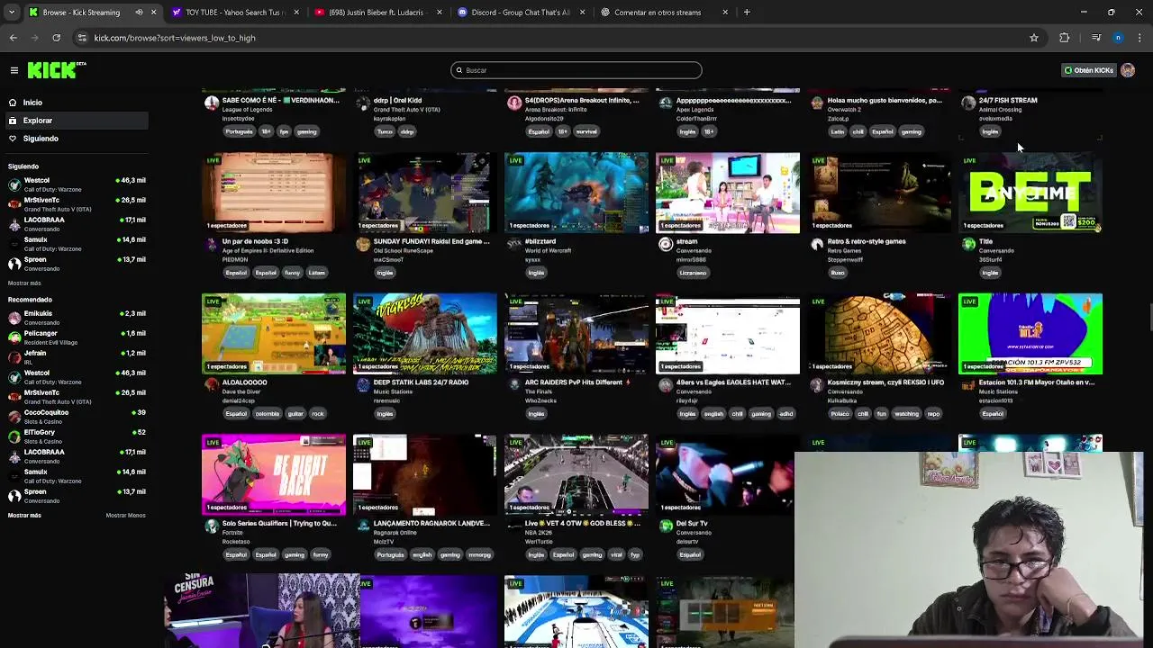Click the mmorpg tag under Ragnarok stream
This screenshot has width=1153, height=648.
479,555
